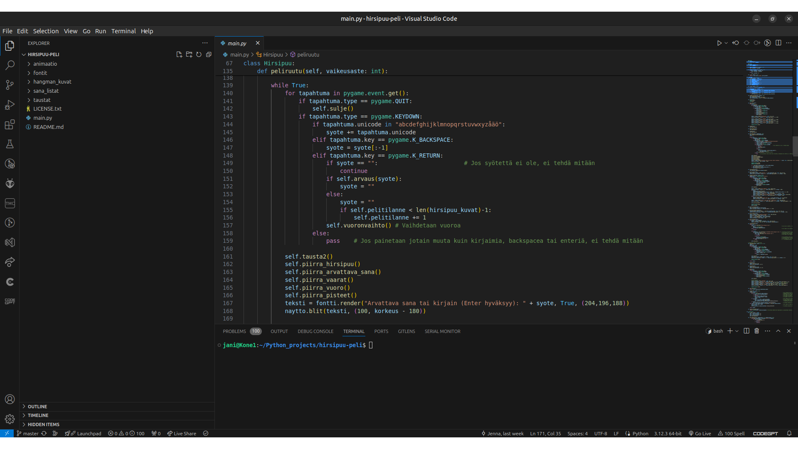This screenshot has width=798, height=449.
Task: Maximize the terminal panel size
Action: click(x=778, y=331)
